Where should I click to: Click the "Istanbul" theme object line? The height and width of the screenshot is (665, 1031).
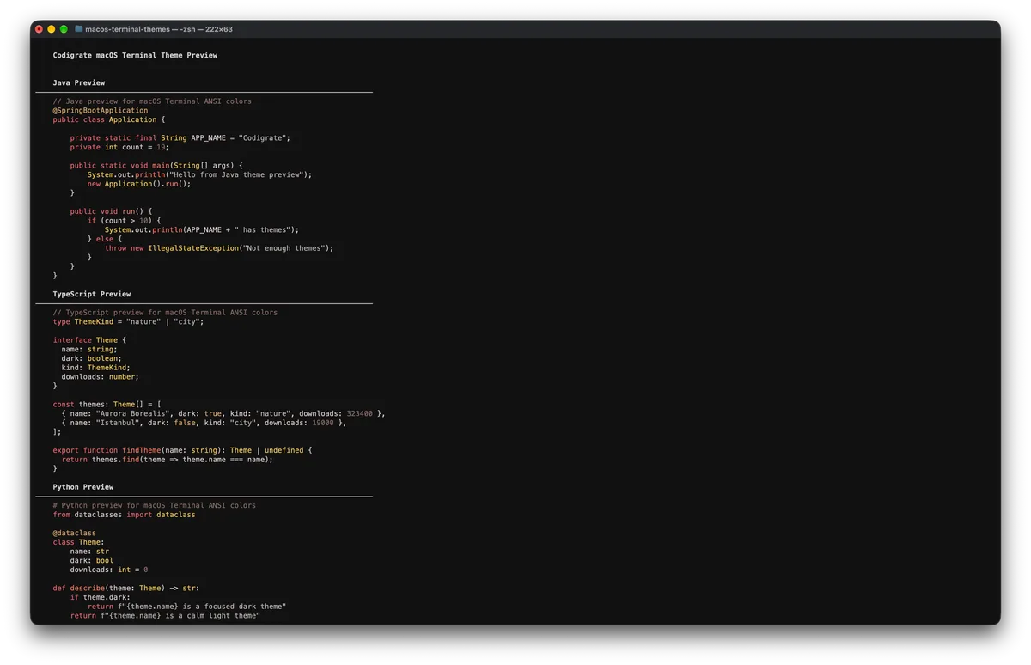(x=204, y=423)
